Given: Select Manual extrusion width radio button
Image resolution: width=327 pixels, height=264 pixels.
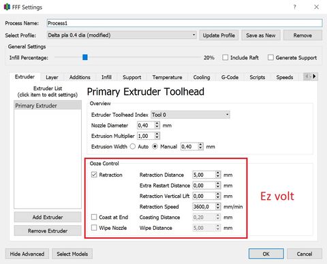Looking at the screenshot, I should [x=155, y=147].
